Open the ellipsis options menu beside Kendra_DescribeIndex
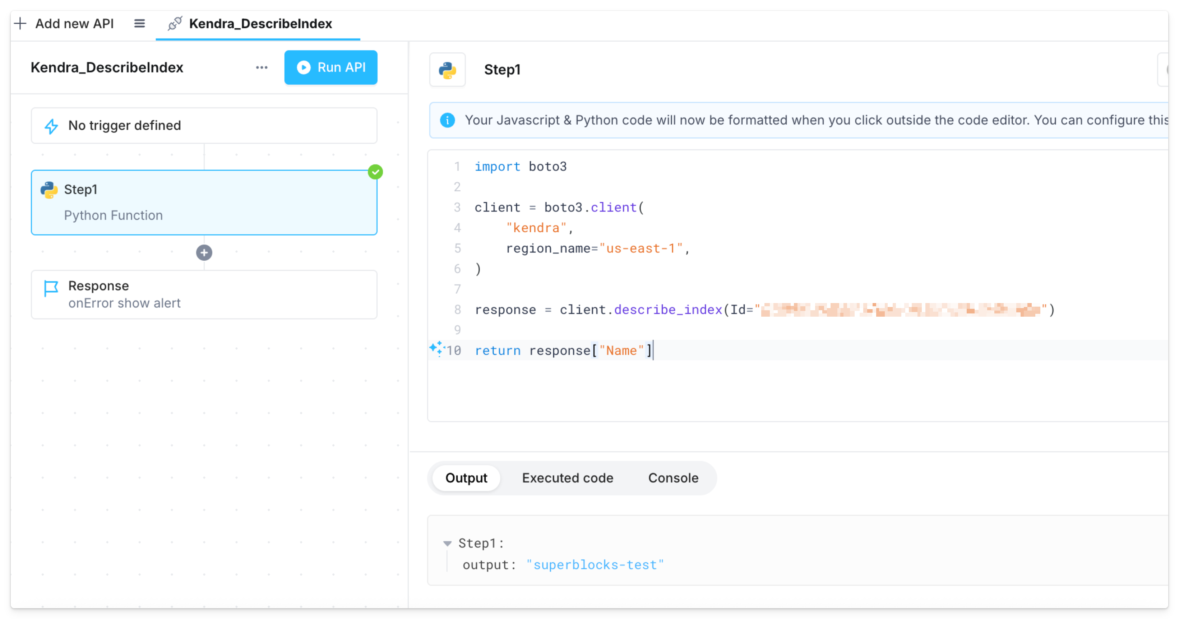The height and width of the screenshot is (619, 1179). [x=261, y=67]
